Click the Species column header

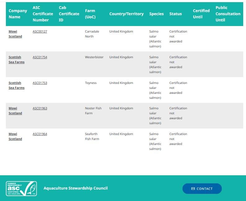156,14
